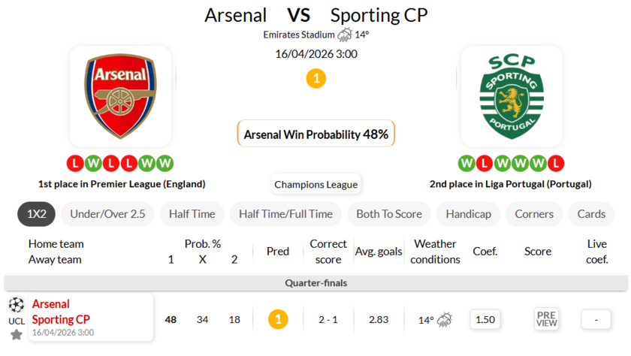Click the orange prediction badge in table row
The image size is (631, 356).
click(278, 319)
